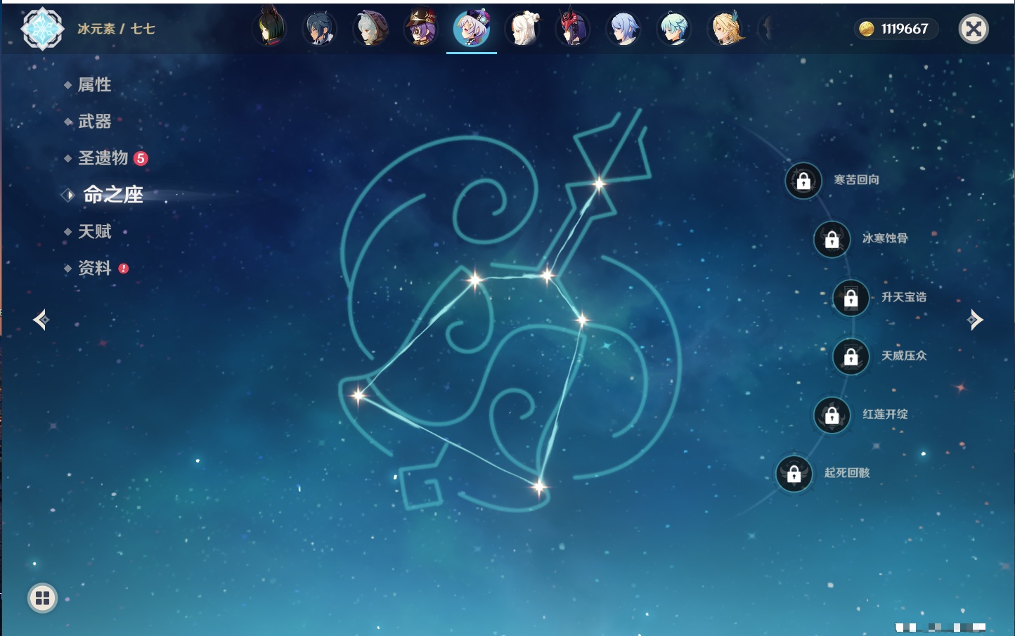
Task: Click the lock icon for 冰寒蚀骨
Action: (832, 240)
